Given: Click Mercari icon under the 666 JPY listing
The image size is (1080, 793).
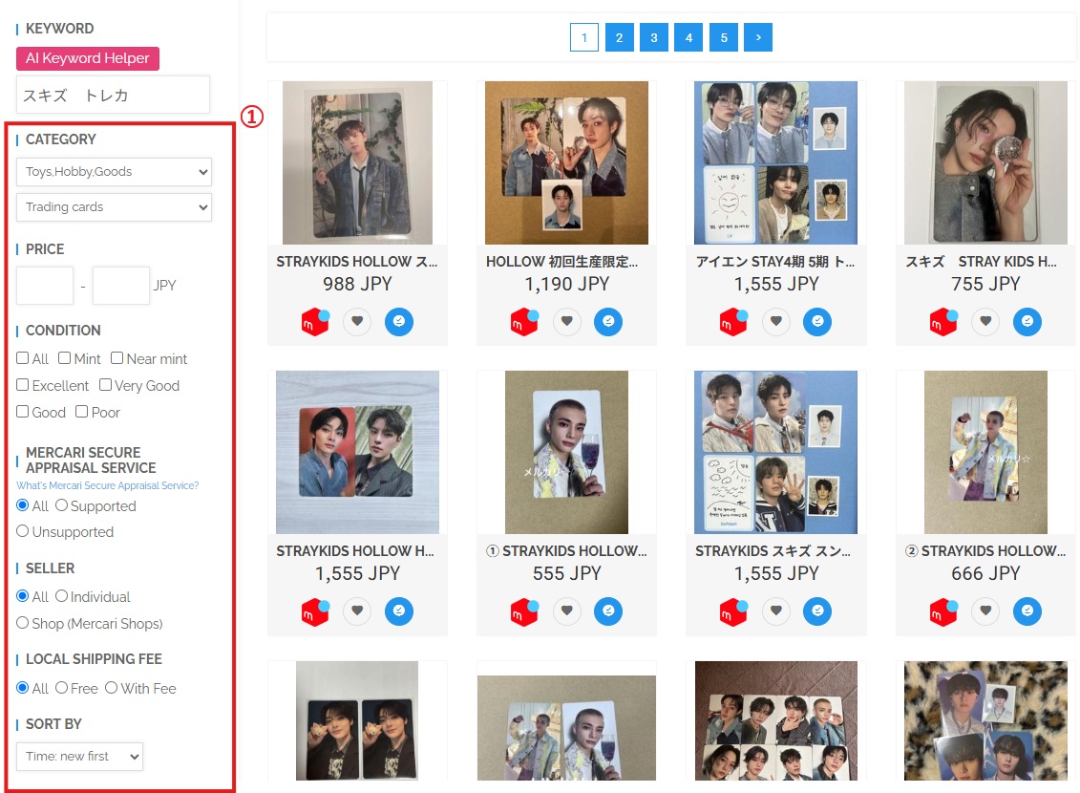Looking at the screenshot, I should pyautogui.click(x=943, y=611).
